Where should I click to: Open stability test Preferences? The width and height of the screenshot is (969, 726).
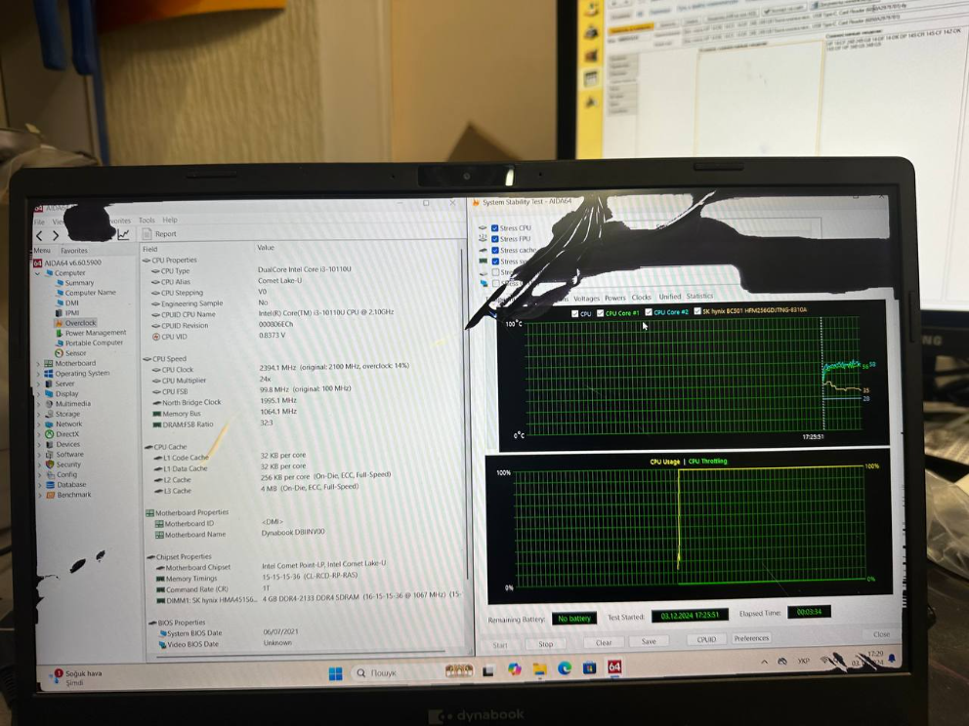[751, 638]
